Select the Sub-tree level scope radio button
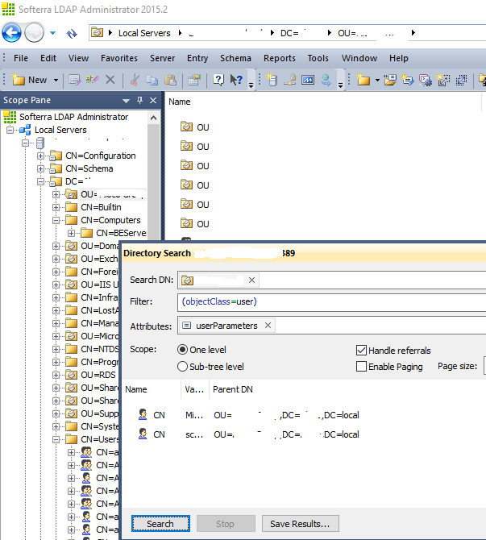This screenshot has height=540, width=486. click(x=182, y=367)
